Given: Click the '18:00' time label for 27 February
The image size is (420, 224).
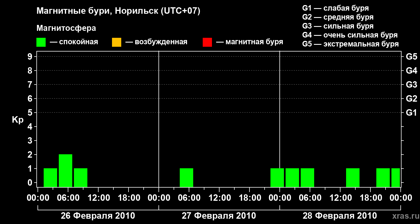Looking at the screenshot, I should 249,198.
